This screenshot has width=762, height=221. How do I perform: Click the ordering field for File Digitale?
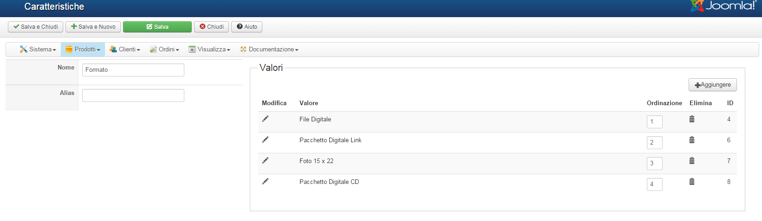coord(654,122)
